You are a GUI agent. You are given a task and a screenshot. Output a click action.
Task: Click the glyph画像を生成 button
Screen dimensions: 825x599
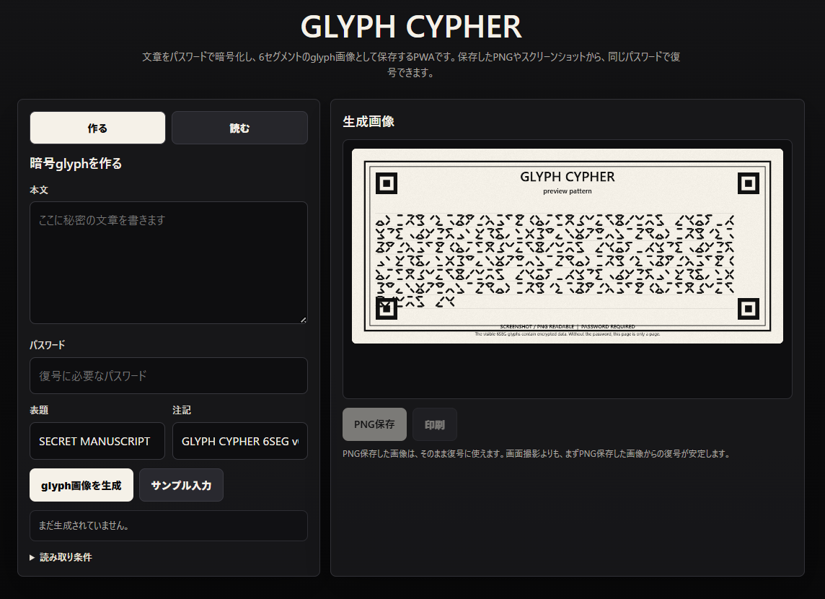81,485
